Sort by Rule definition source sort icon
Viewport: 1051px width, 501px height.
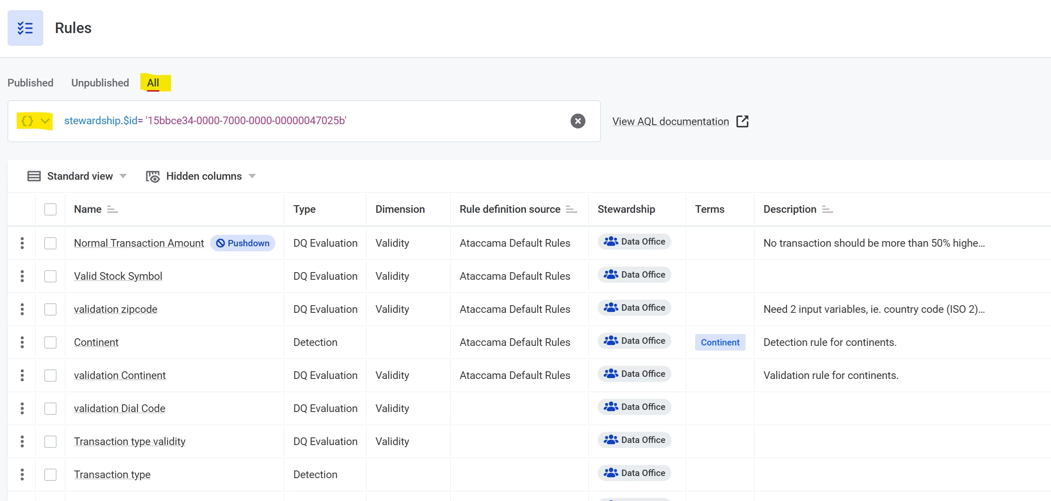click(x=571, y=209)
